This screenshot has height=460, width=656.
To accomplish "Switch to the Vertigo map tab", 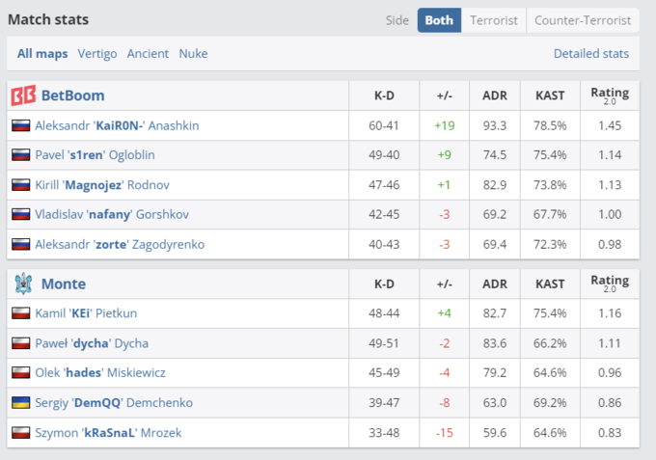I will (98, 54).
